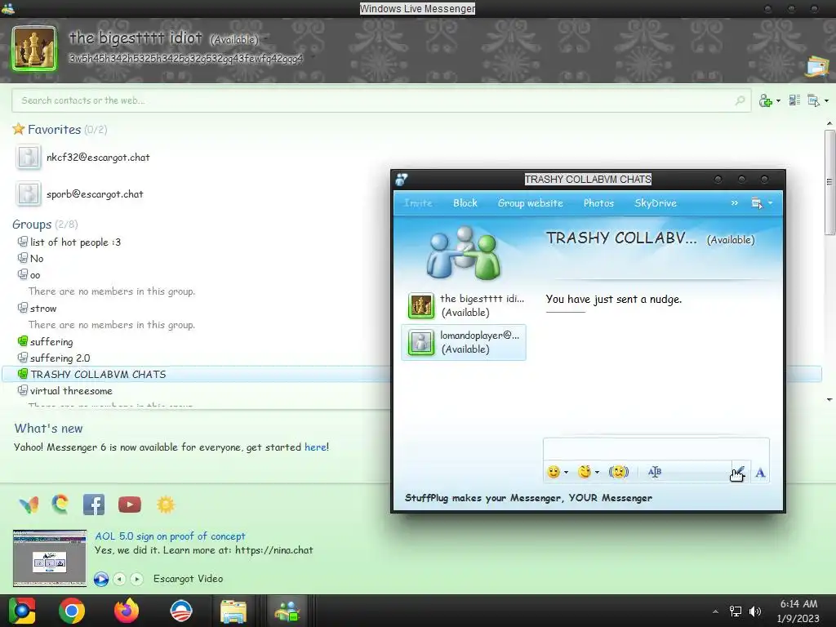Select contact nkcf32@escargot.chat
This screenshot has width=836, height=627.
click(98, 158)
